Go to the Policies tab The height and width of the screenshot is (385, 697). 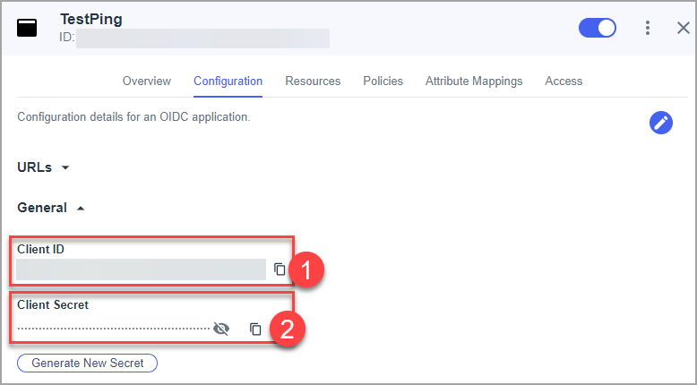click(x=383, y=81)
